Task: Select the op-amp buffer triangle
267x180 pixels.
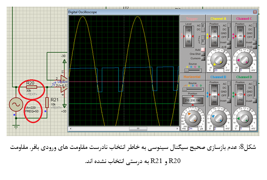Action: (64, 80)
